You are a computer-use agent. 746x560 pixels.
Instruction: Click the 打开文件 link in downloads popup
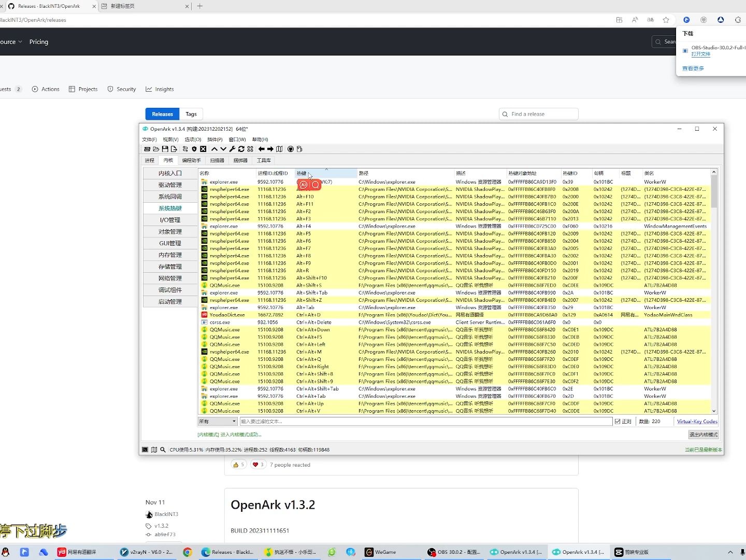click(700, 54)
